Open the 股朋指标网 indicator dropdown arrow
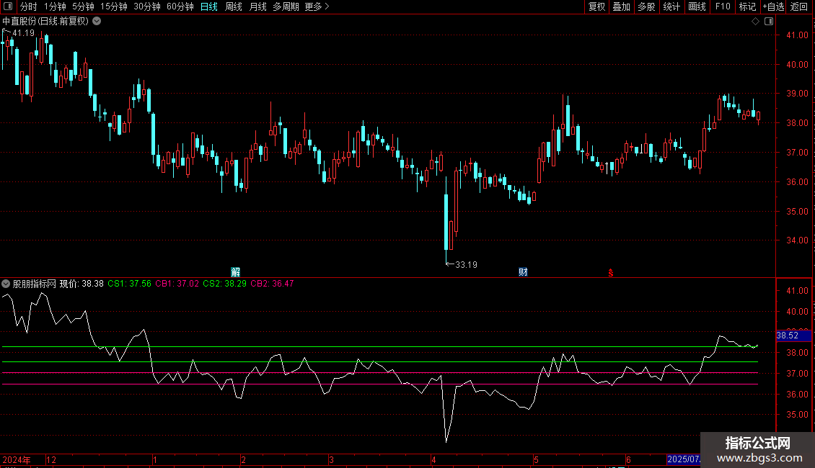 [x=6, y=284]
